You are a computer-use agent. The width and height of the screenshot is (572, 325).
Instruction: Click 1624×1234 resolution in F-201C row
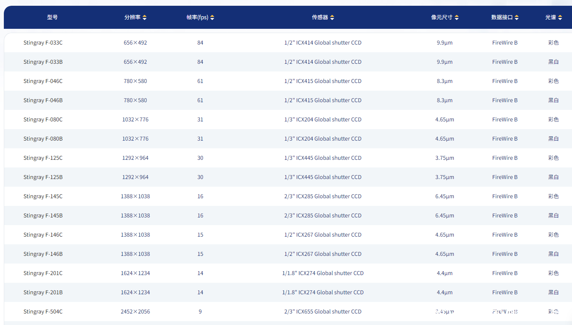point(135,273)
